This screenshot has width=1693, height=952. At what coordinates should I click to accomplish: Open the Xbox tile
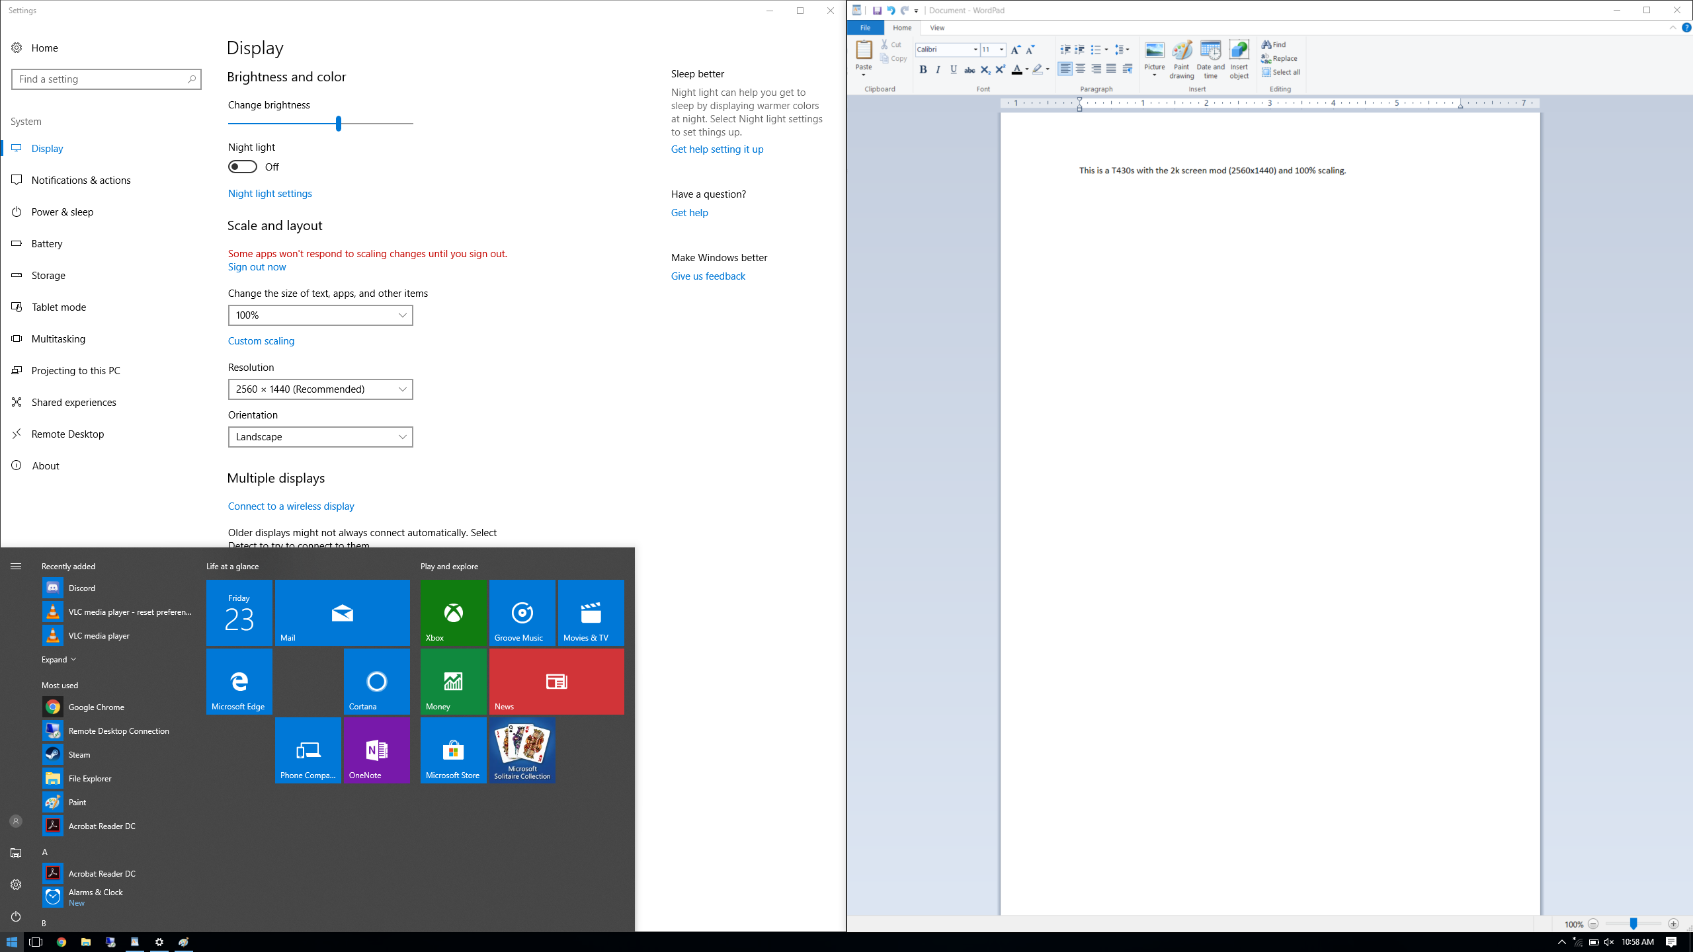click(x=453, y=612)
